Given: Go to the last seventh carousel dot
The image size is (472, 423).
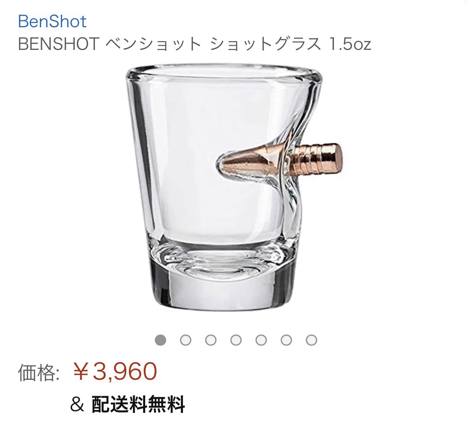Looking at the screenshot, I should coord(312,340).
